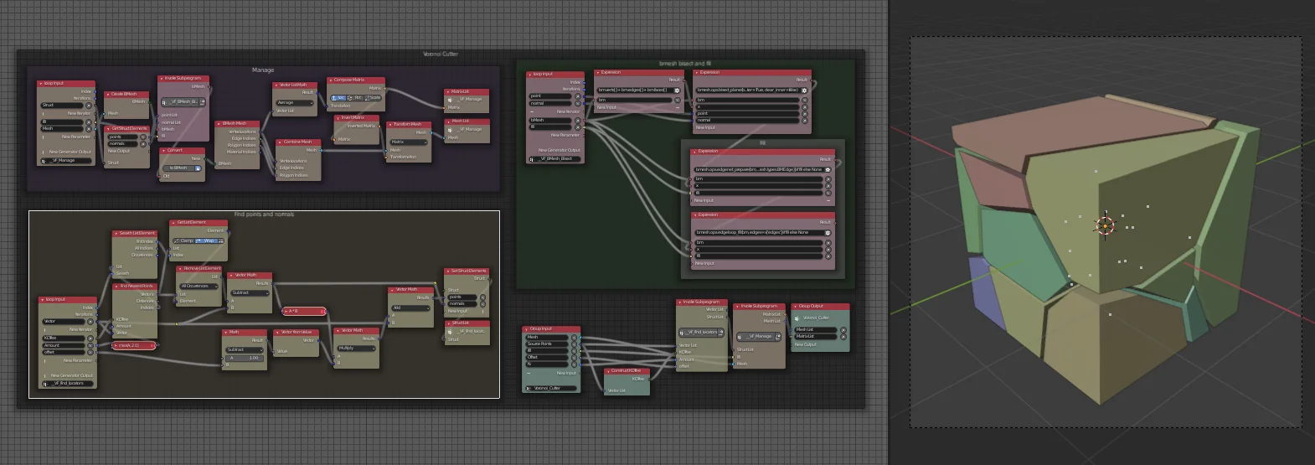Click the to BMesh save icon in Convert node

tap(198, 168)
